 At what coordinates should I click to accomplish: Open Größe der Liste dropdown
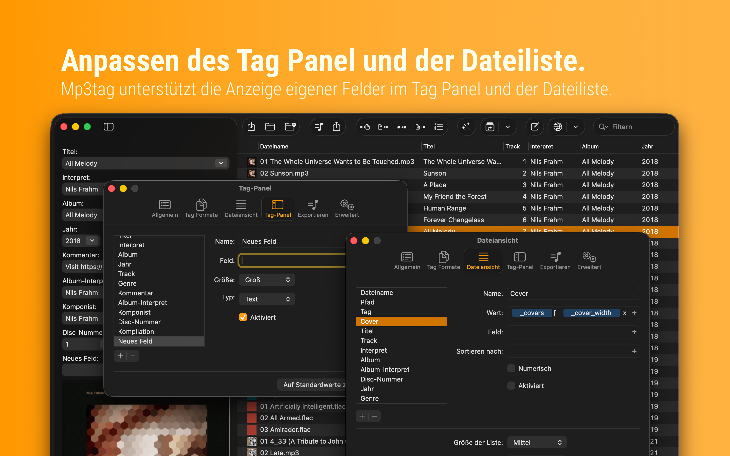point(537,442)
